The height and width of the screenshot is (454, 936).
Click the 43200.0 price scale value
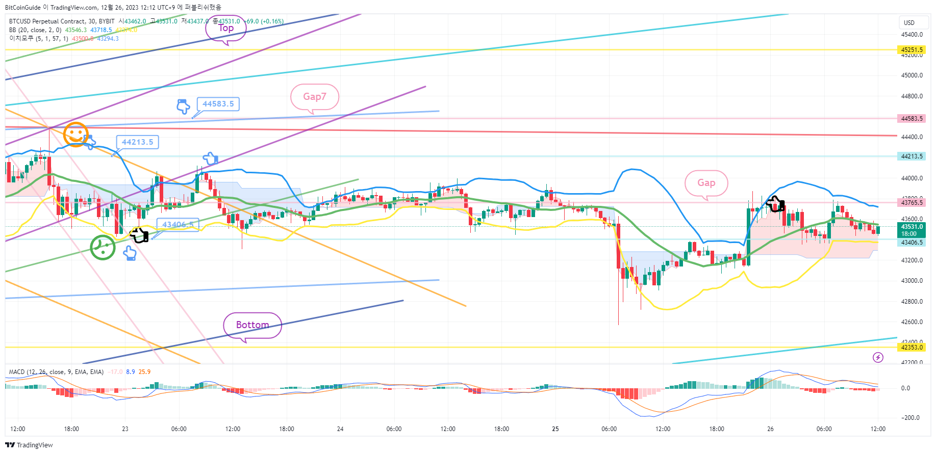pyautogui.click(x=912, y=260)
